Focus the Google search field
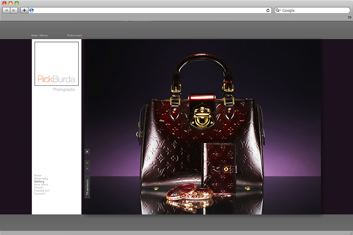 pos(312,10)
